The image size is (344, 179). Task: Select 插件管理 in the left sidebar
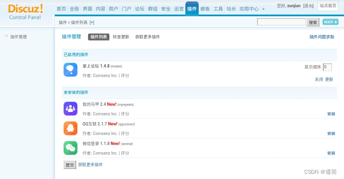tap(19, 37)
